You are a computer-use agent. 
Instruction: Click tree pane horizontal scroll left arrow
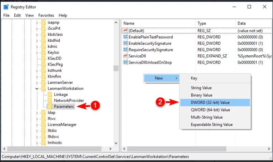click(x=4, y=149)
